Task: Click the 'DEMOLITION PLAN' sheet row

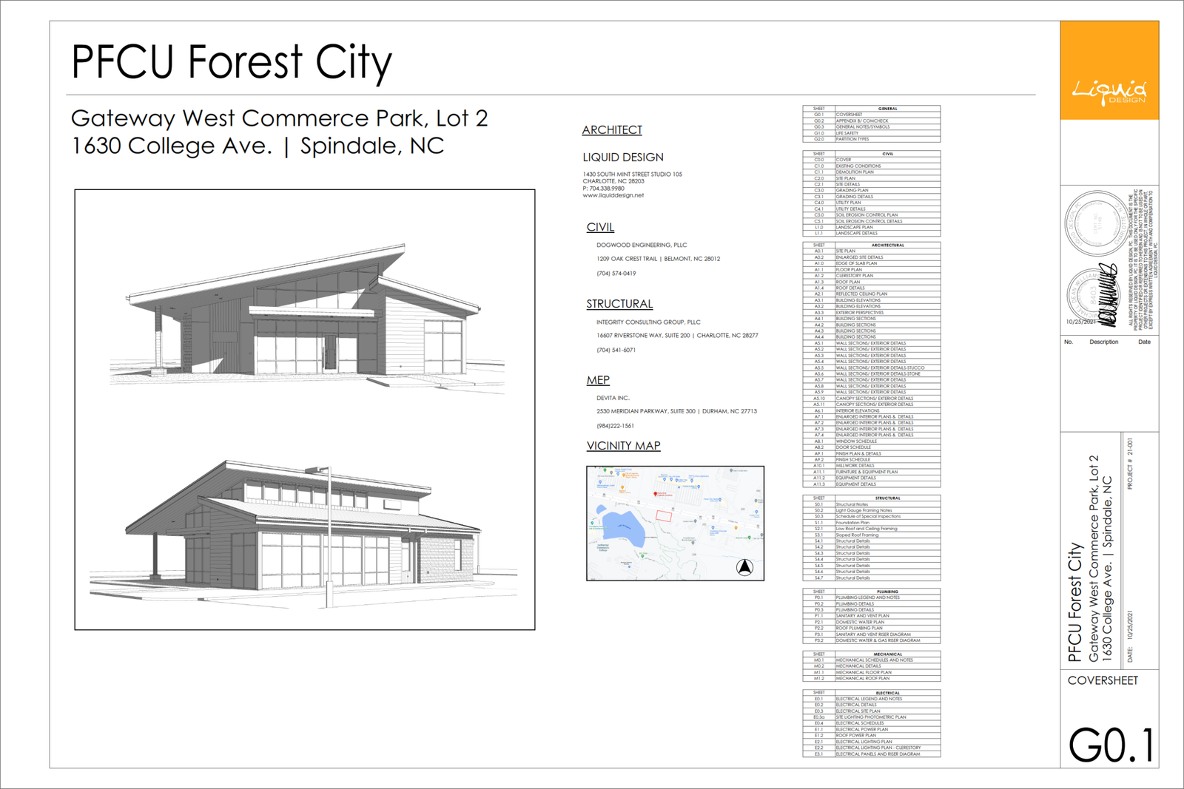Action: (872, 172)
